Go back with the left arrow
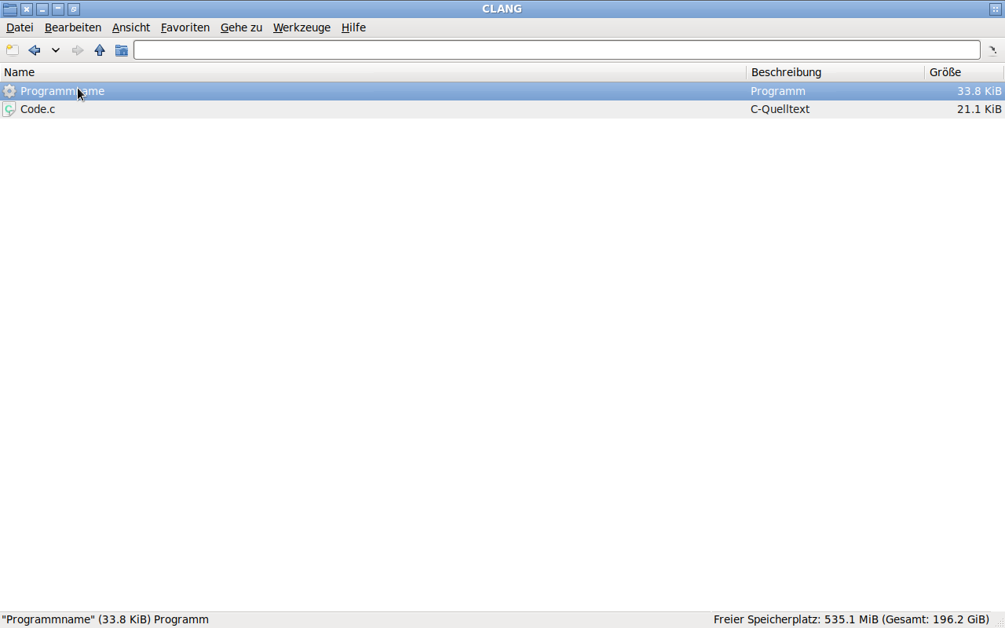 [x=34, y=50]
